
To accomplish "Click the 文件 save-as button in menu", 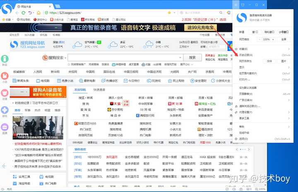I will click(269, 61).
